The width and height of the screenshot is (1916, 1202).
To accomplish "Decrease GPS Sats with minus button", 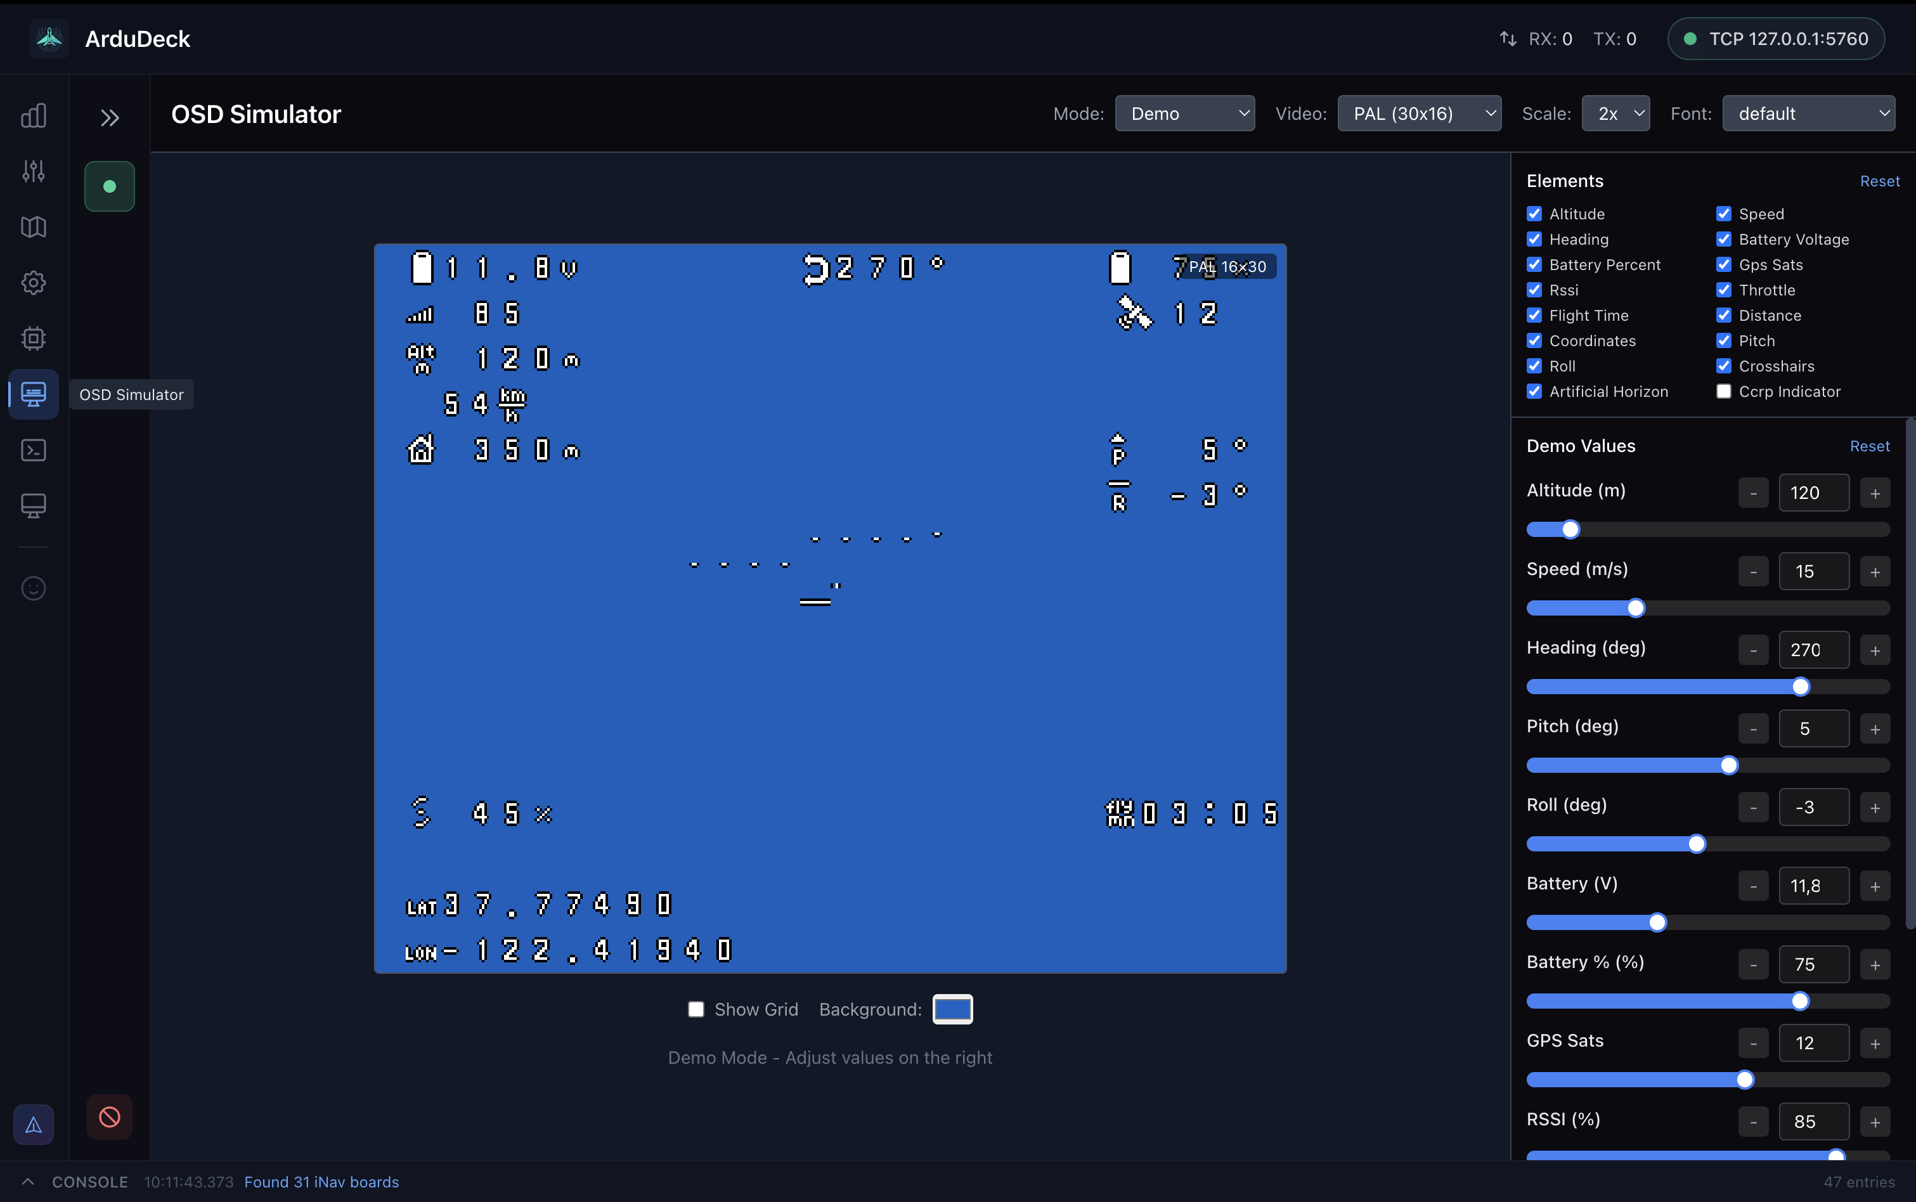I will (1753, 1043).
